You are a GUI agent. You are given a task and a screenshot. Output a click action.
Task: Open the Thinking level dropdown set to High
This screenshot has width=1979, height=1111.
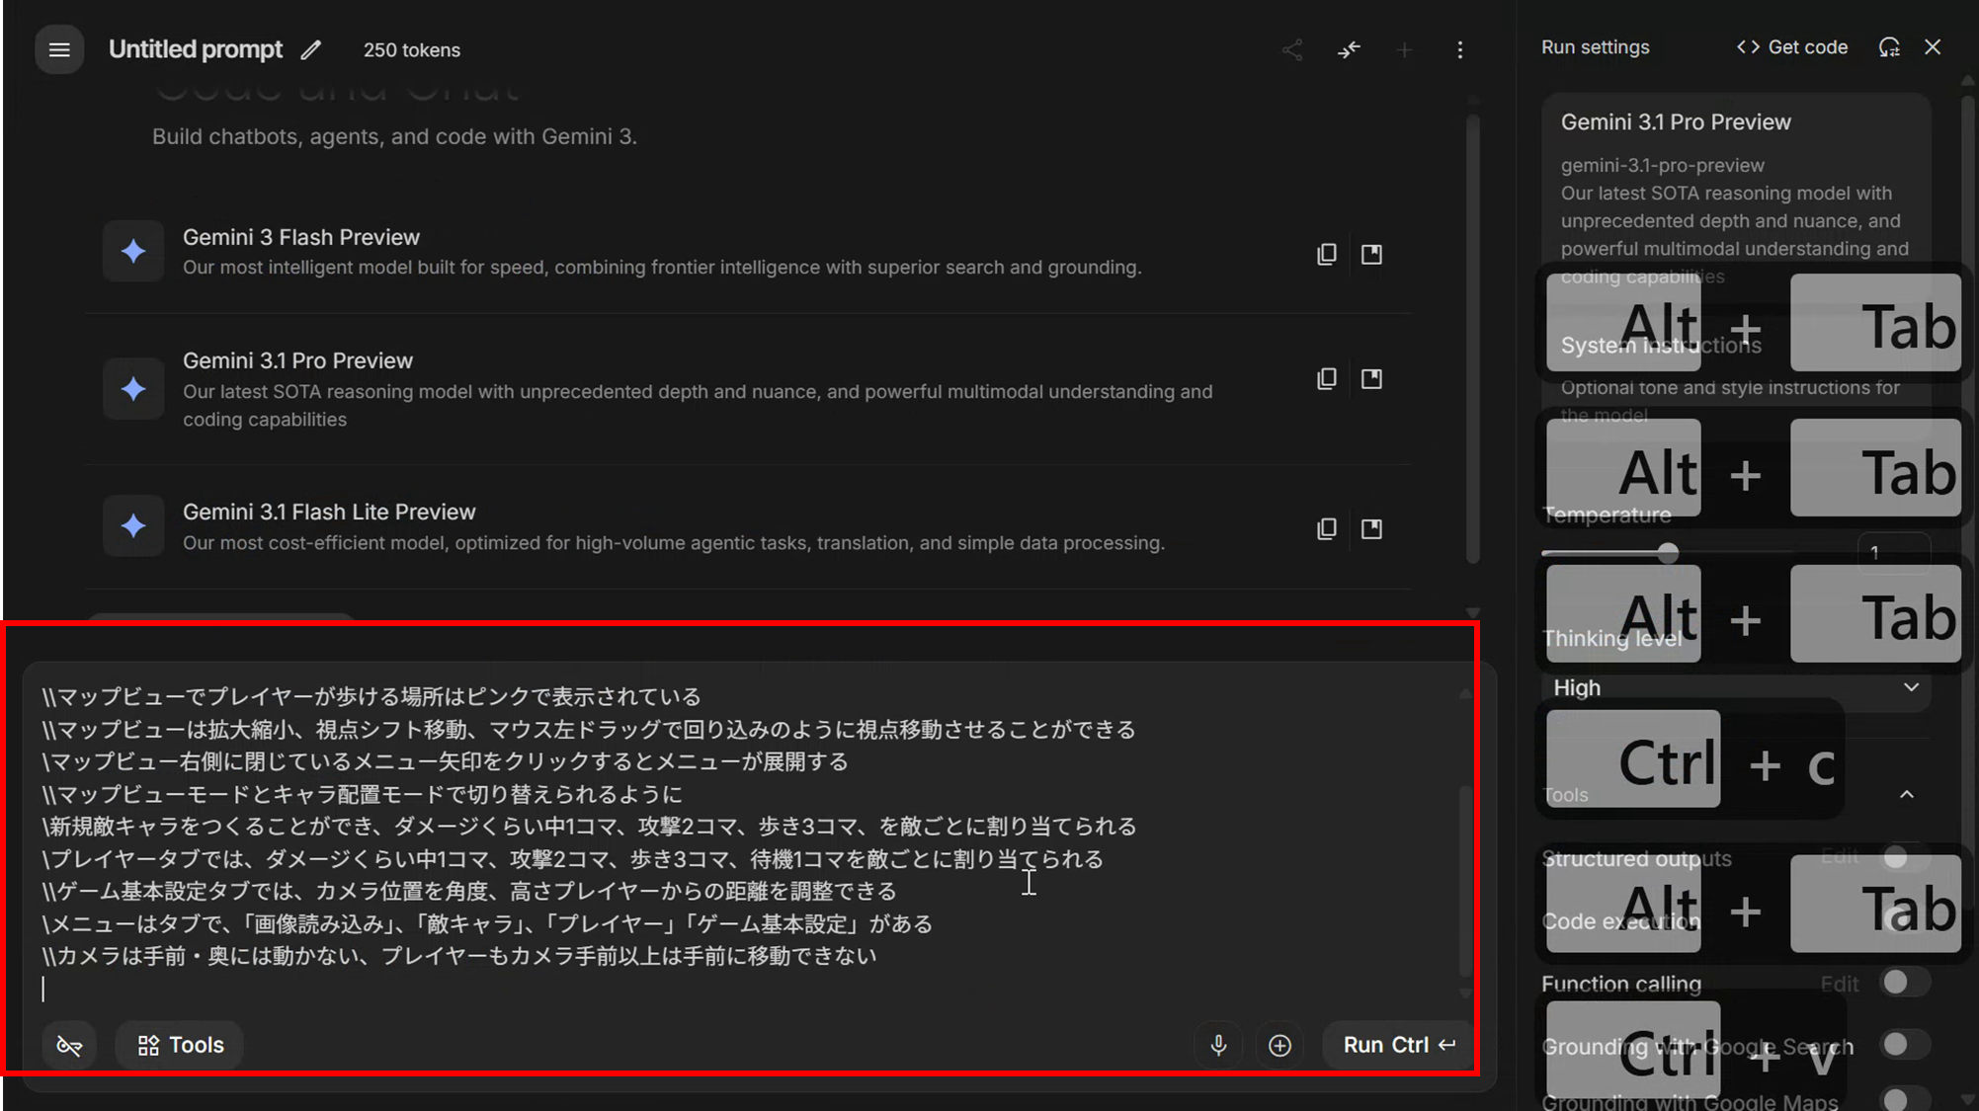pyautogui.click(x=1736, y=687)
